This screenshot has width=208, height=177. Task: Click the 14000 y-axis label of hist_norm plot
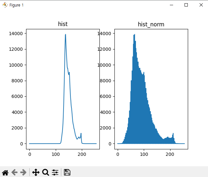coord(104,34)
